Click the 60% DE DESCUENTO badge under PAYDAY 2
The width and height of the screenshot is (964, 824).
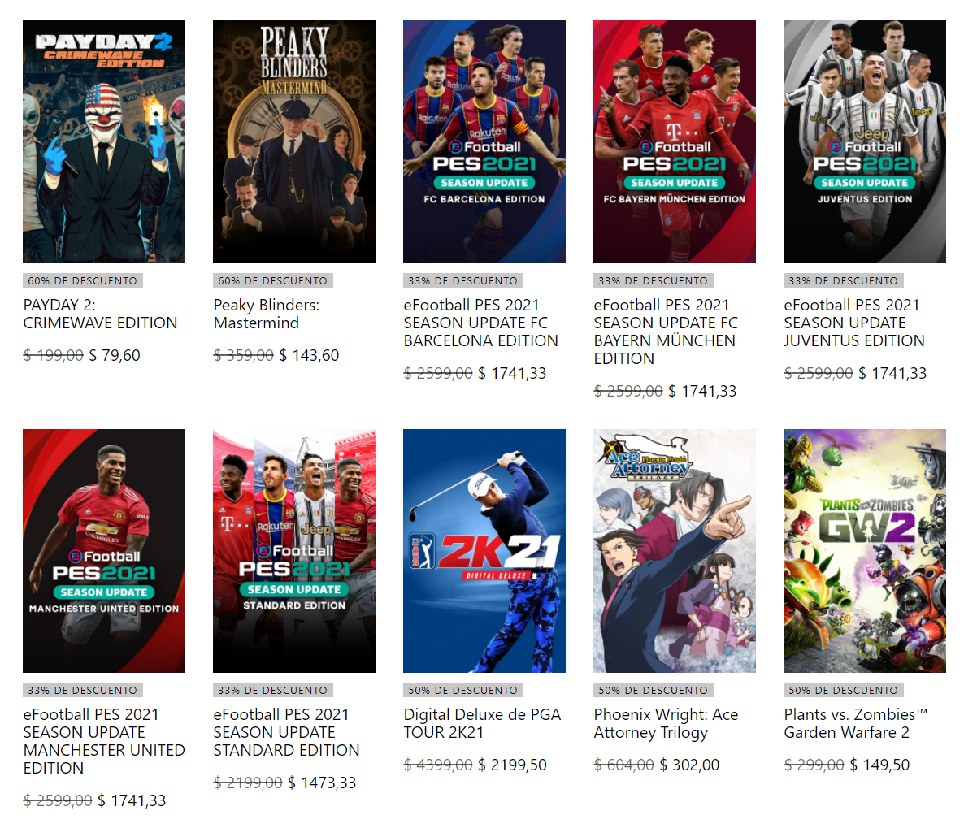click(83, 281)
